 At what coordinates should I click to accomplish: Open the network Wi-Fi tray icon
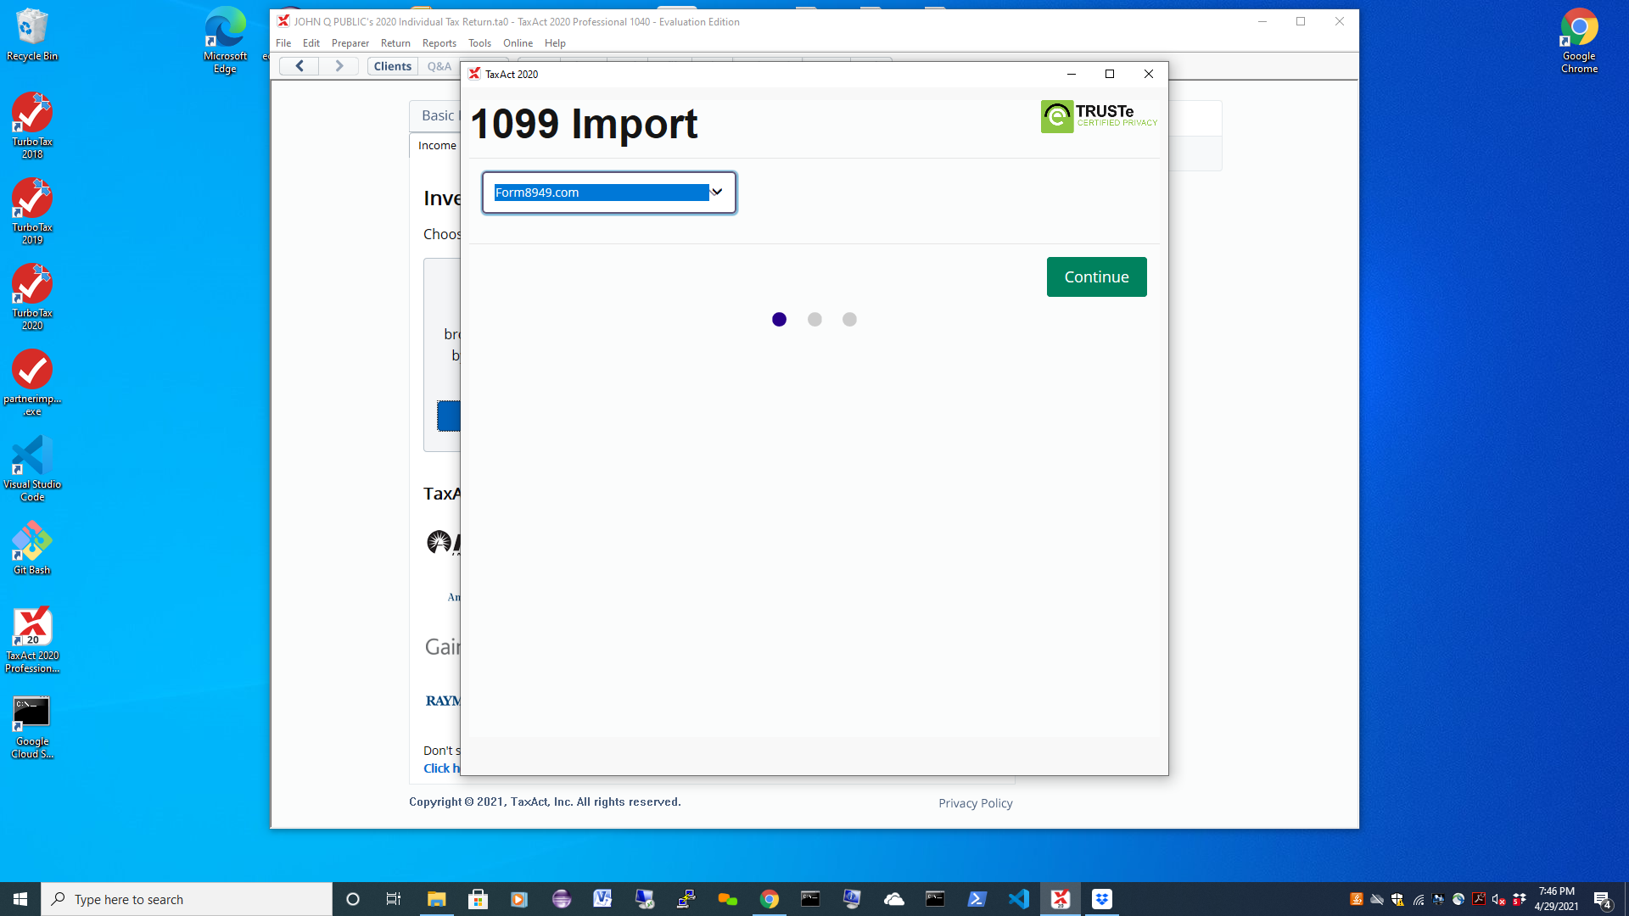tap(1418, 899)
